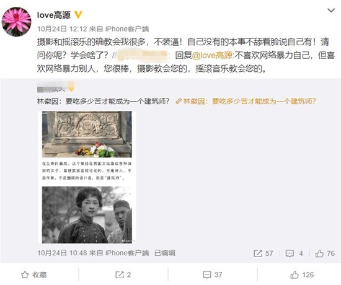View the carved stone tomb image

click(x=87, y=134)
